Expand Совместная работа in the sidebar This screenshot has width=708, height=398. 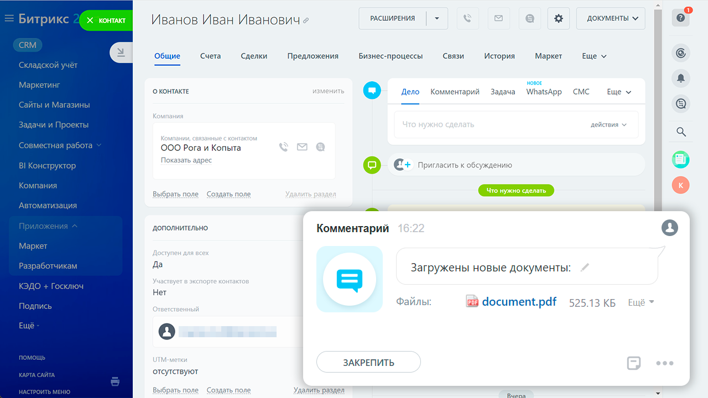60,145
